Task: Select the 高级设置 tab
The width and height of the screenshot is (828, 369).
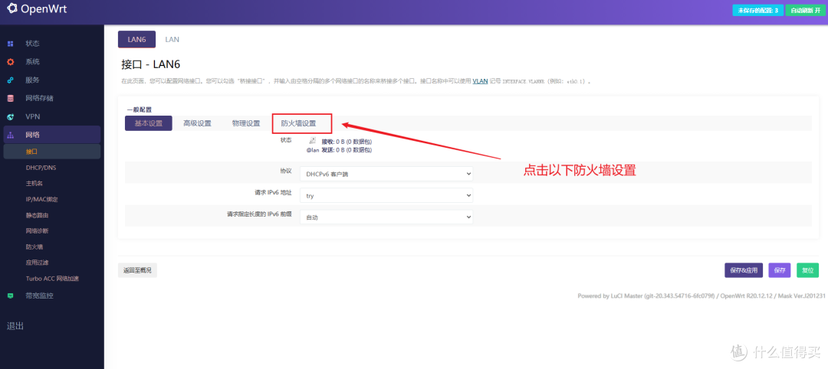Action: (x=198, y=123)
